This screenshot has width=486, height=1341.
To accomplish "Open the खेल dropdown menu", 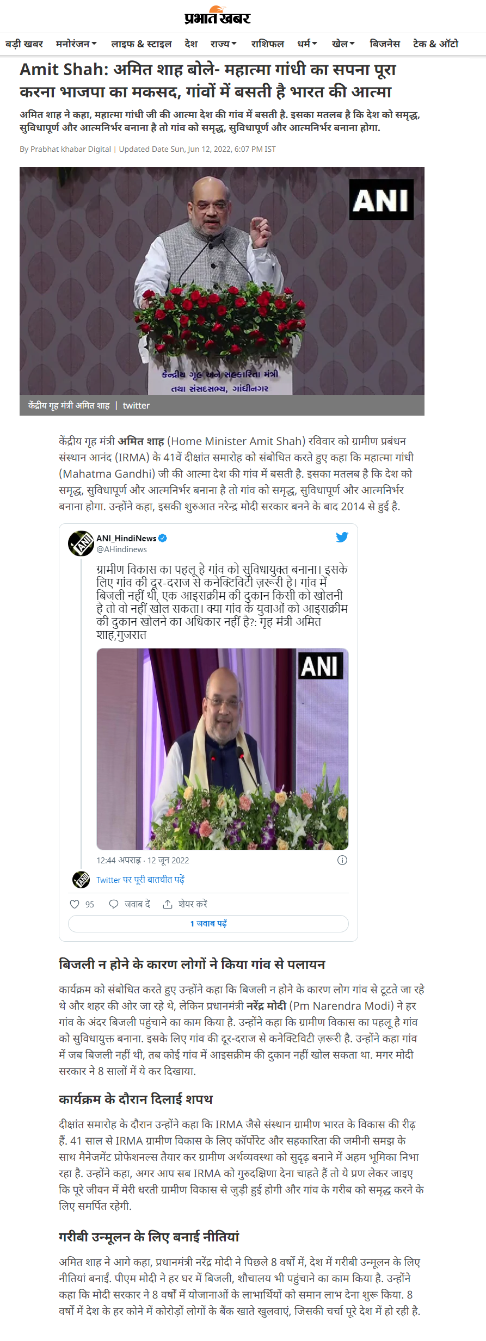I will pyautogui.click(x=343, y=44).
